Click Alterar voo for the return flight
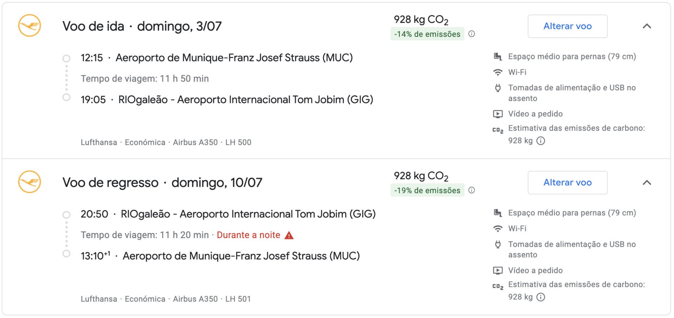 (568, 183)
